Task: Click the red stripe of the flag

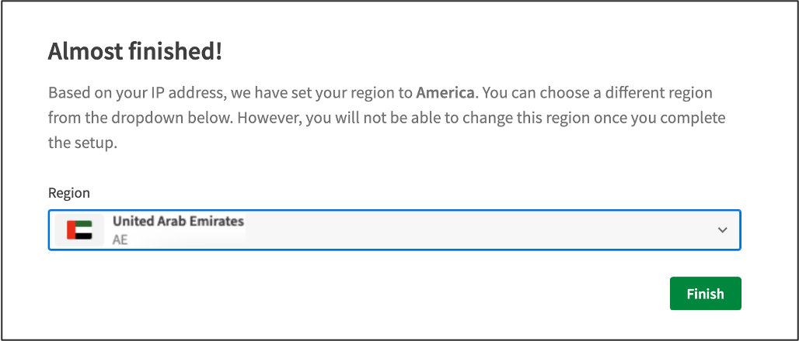Action: pyautogui.click(x=70, y=230)
